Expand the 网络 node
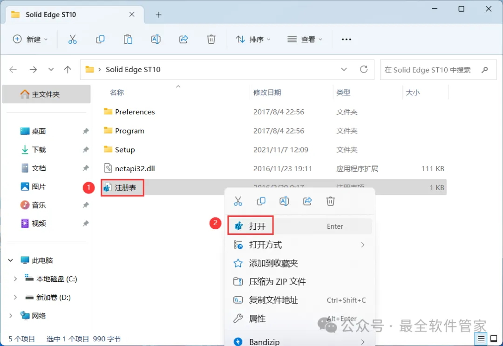The width and height of the screenshot is (503, 346). [x=11, y=316]
